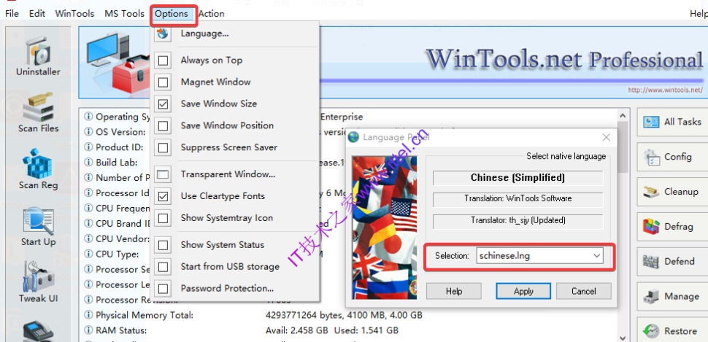The height and width of the screenshot is (342, 708).
Task: Open the WinTools menu
Action: pyautogui.click(x=74, y=13)
